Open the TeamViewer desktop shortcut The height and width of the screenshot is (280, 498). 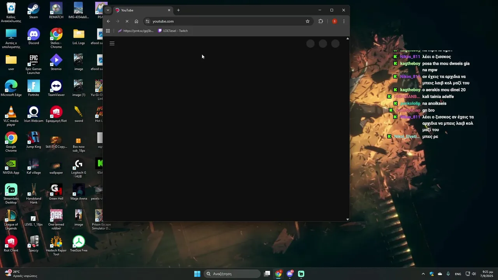point(56,89)
